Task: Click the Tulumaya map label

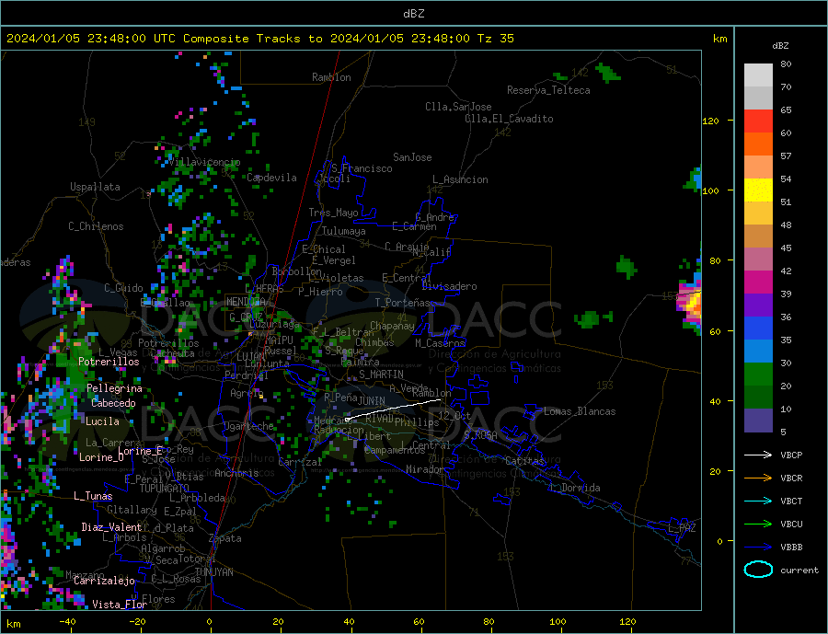Action: [344, 231]
